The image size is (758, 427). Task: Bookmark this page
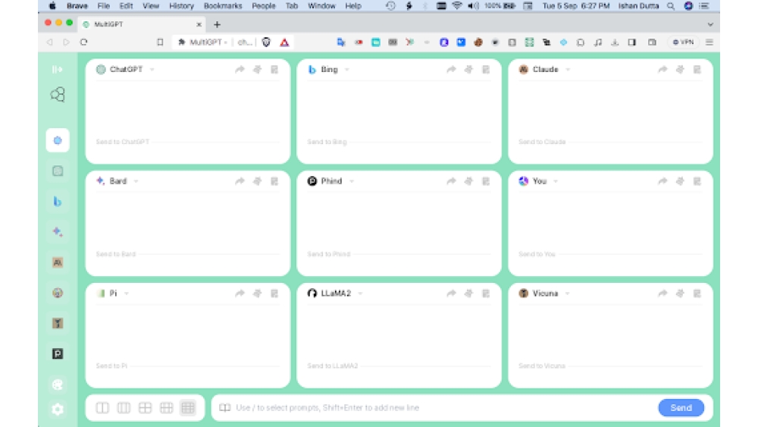pyautogui.click(x=160, y=42)
